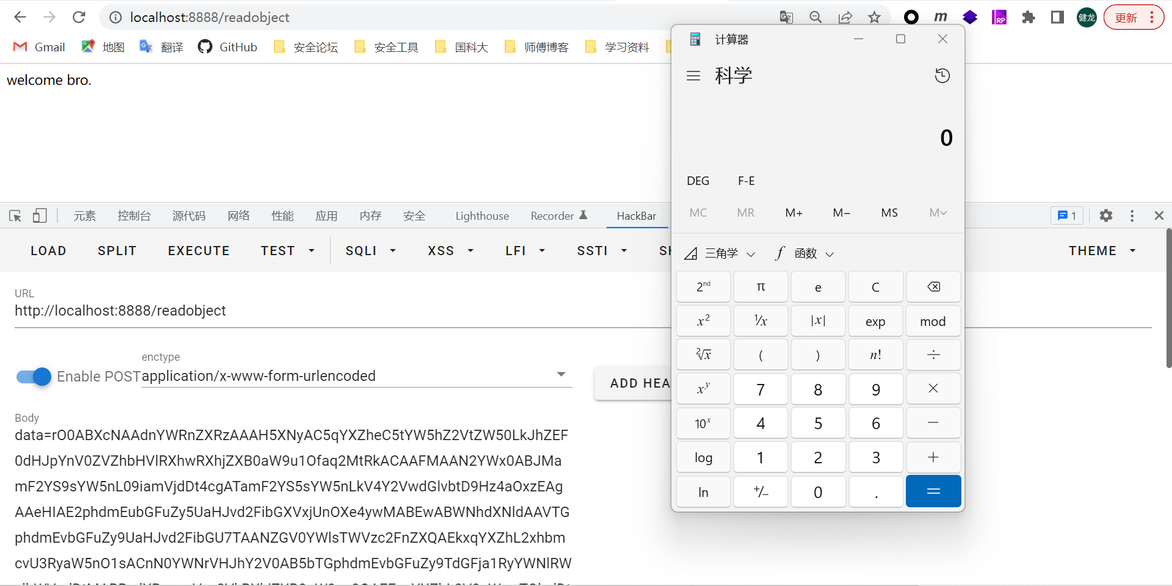Viewport: 1172px width, 586px height.
Task: Open the 安全论坛 bookmark folder
Action: (306, 47)
